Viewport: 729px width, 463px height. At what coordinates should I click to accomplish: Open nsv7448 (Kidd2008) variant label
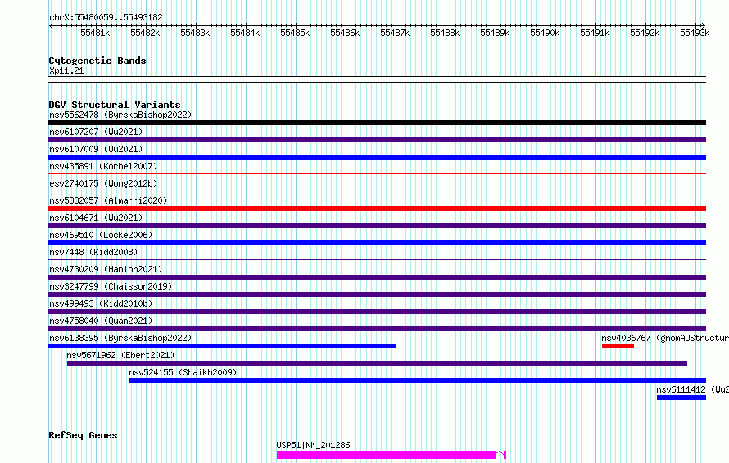coord(93,252)
